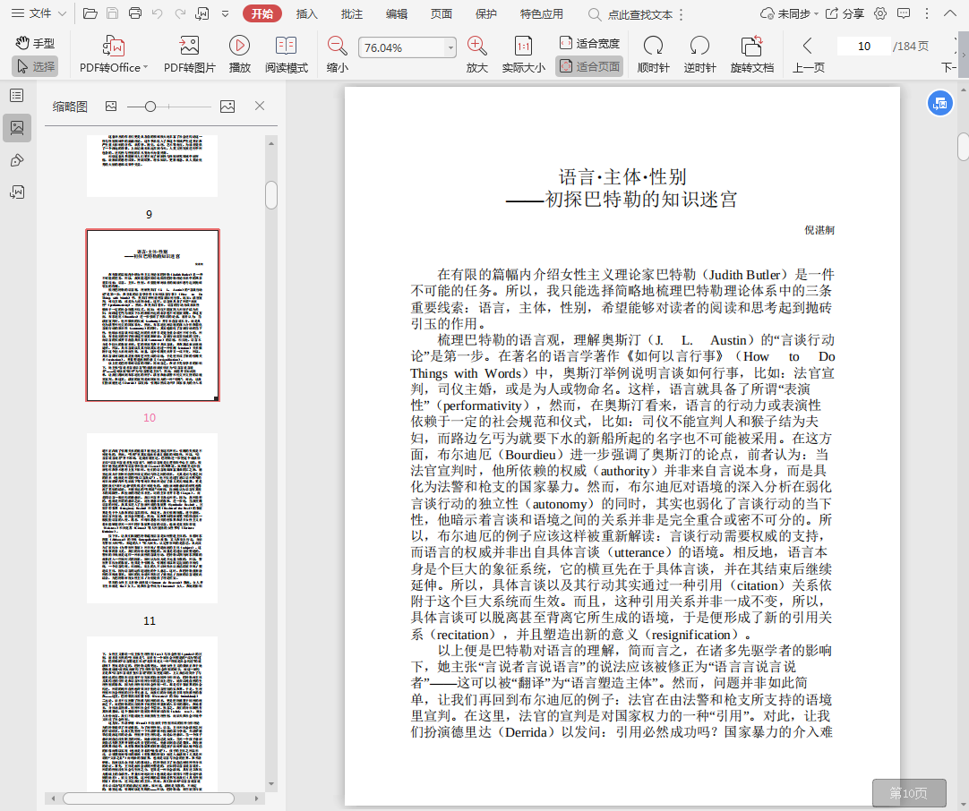Open the 页面 tab
The image size is (969, 811).
click(442, 13)
